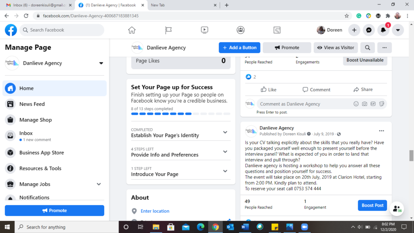Open Inbox with 1 new comment
Viewport: 414px width, 233px height.
click(x=55, y=136)
